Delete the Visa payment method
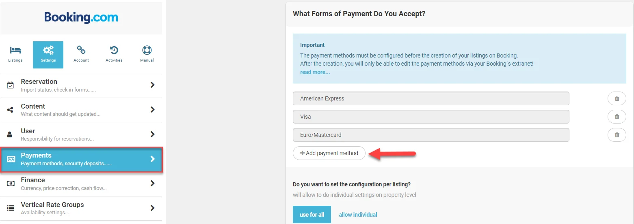 [617, 117]
